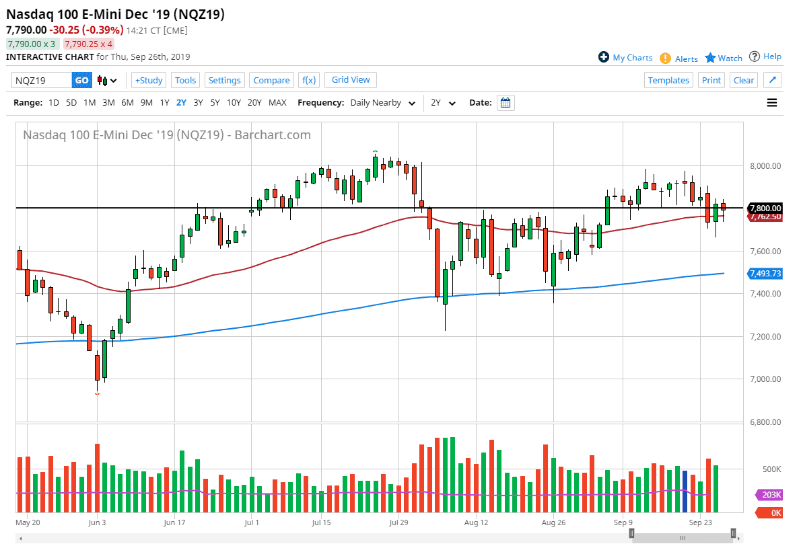Open the Templates dialog
The image size is (801, 546).
coord(668,80)
